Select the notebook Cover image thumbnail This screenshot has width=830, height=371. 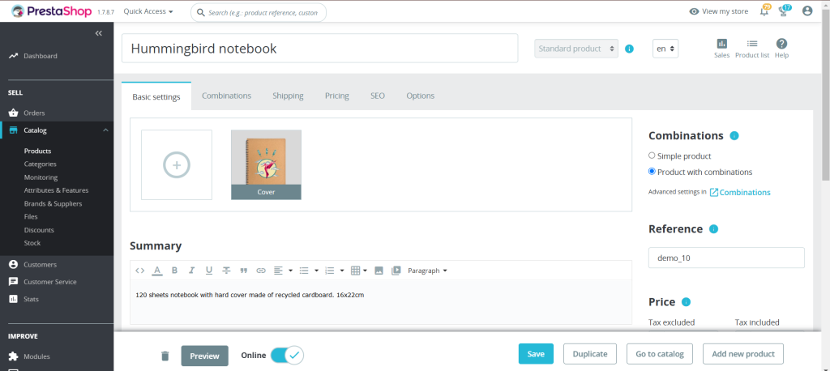coord(266,164)
